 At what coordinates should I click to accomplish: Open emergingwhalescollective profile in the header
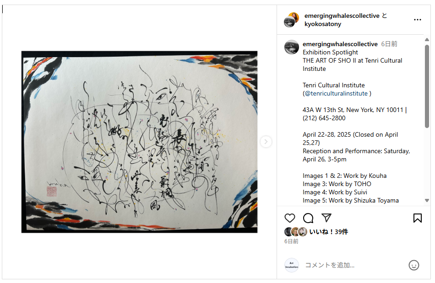(342, 16)
